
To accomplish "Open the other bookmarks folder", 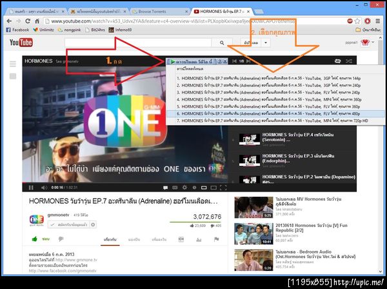I will point(368,30).
